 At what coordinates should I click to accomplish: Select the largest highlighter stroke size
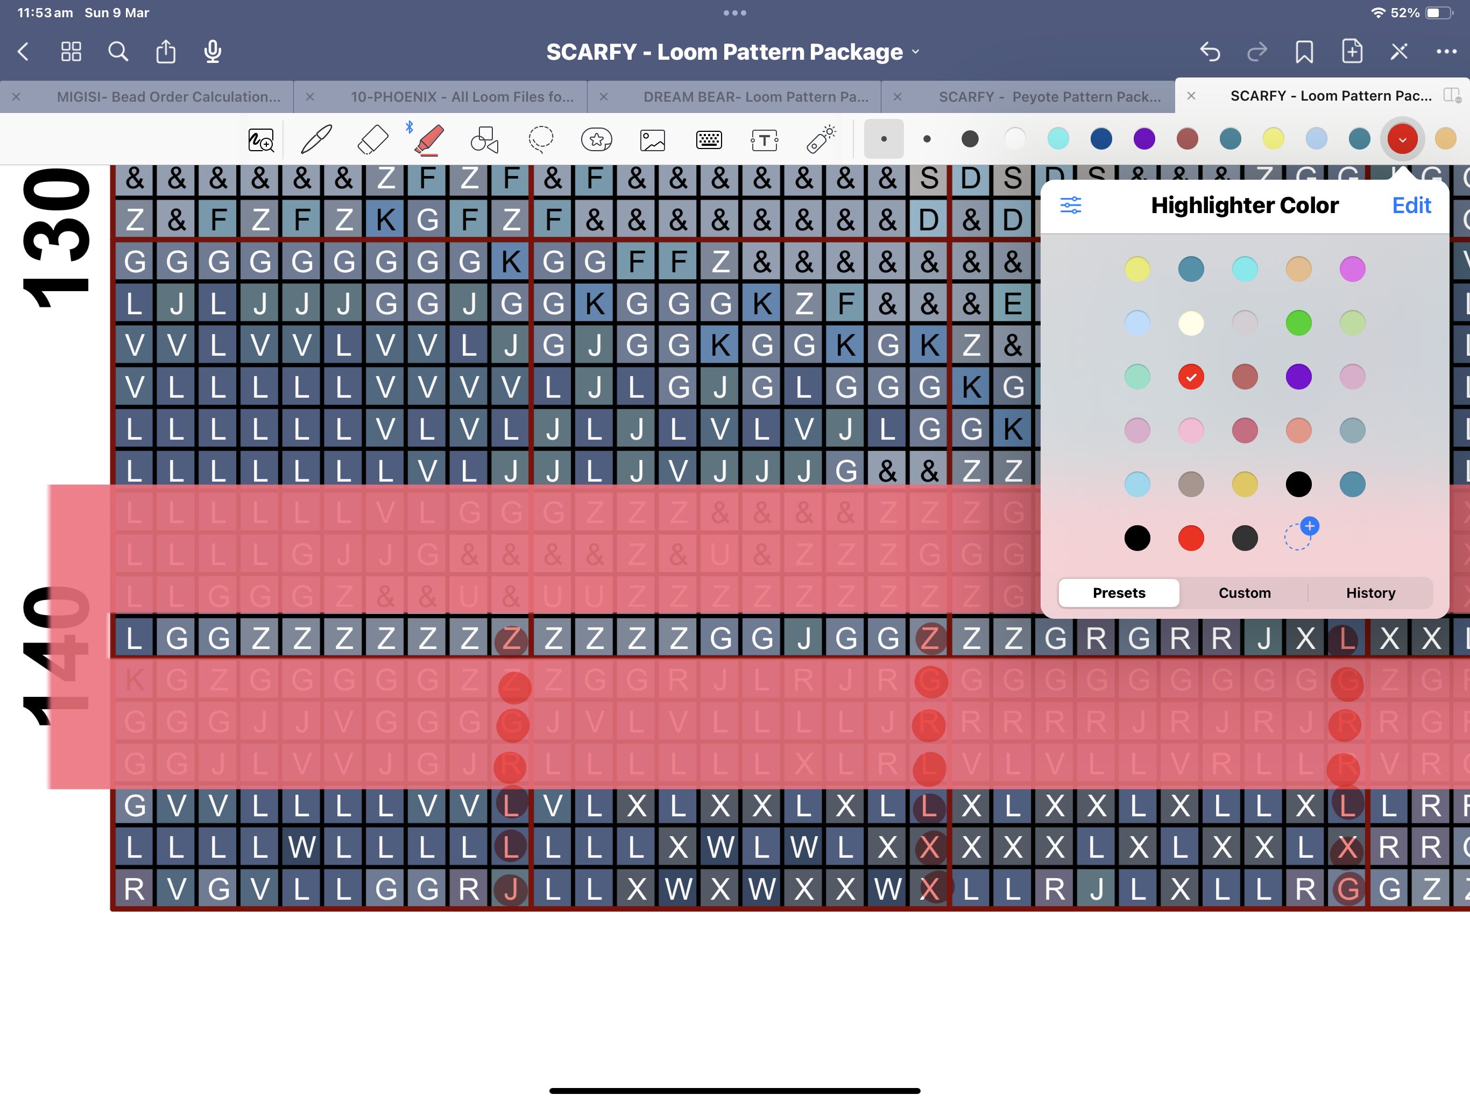(970, 139)
